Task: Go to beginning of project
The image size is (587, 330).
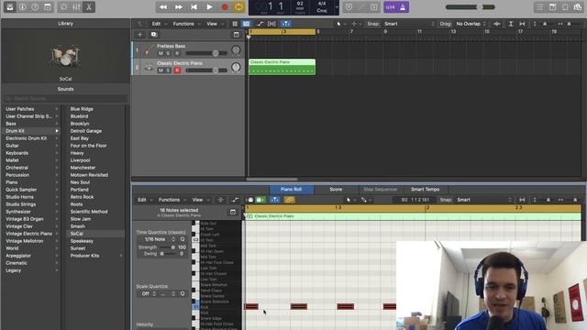Action: [x=194, y=7]
